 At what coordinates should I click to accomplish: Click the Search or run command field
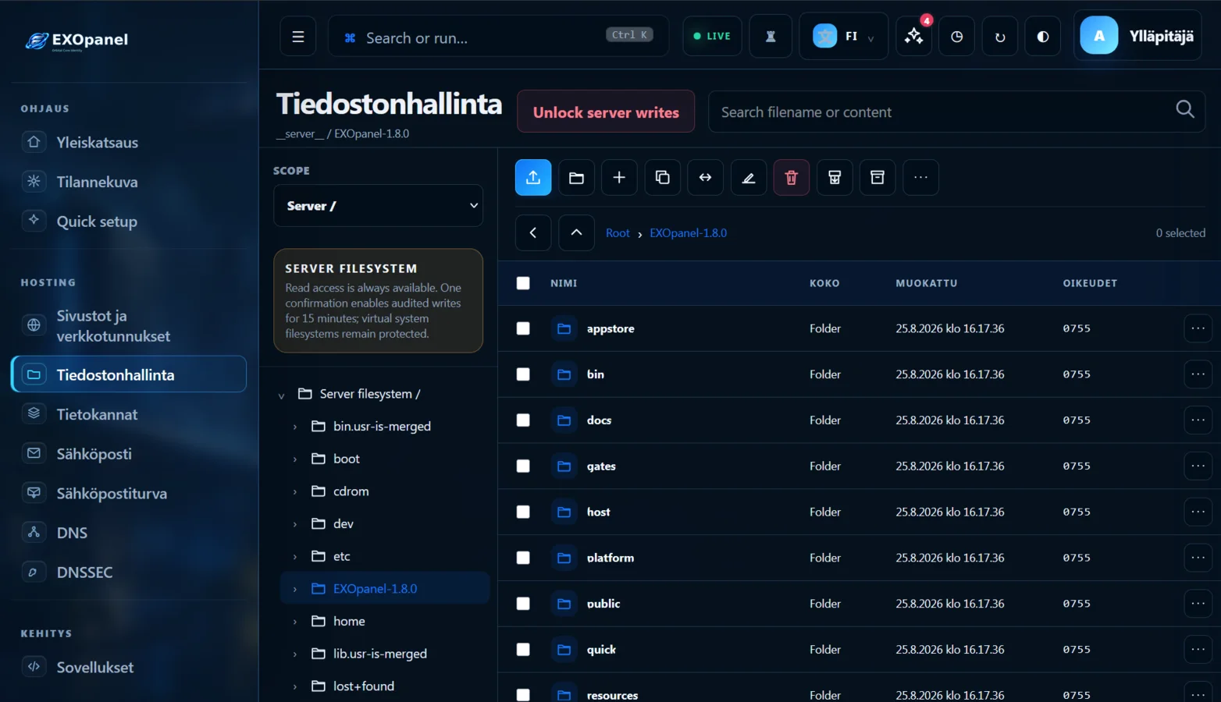(498, 37)
